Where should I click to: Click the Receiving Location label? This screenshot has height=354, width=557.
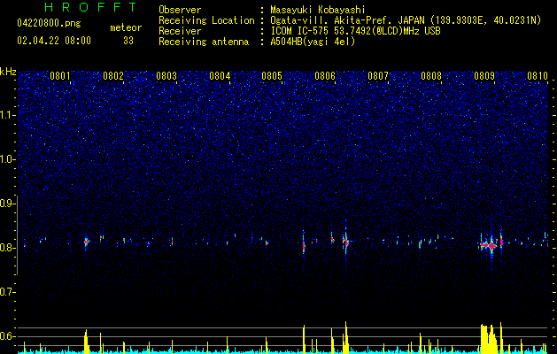(206, 20)
